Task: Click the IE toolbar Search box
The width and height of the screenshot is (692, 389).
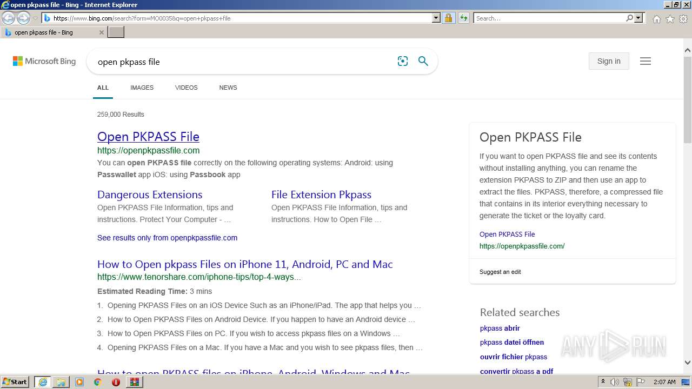Action: [550, 18]
